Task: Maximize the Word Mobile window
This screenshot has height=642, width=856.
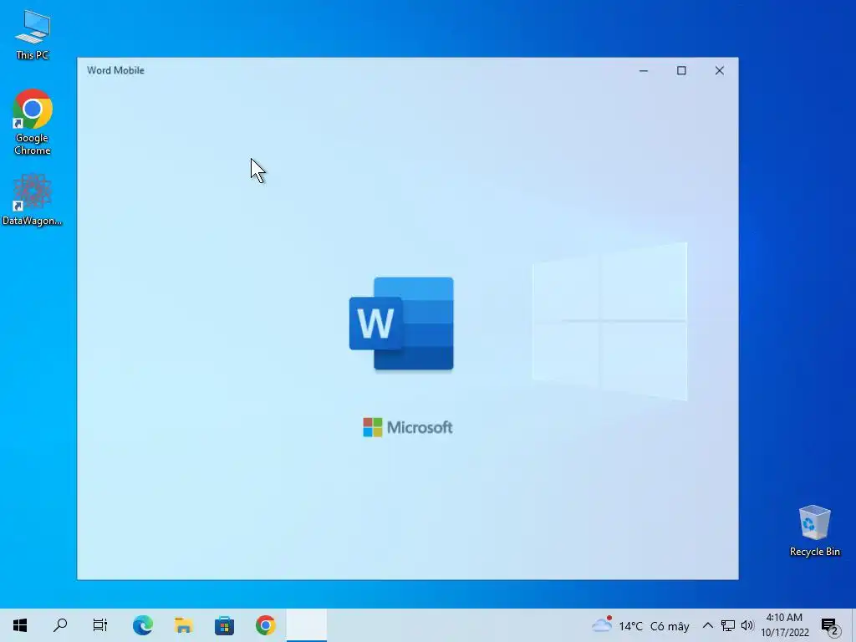Action: pyautogui.click(x=681, y=70)
